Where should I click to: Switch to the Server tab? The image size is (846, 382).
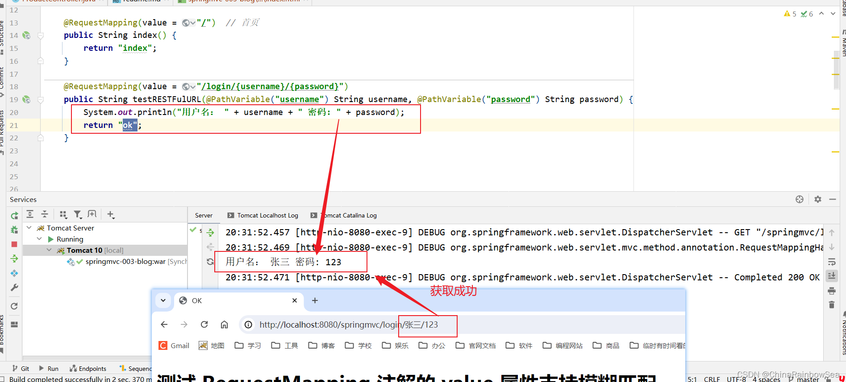click(x=204, y=215)
